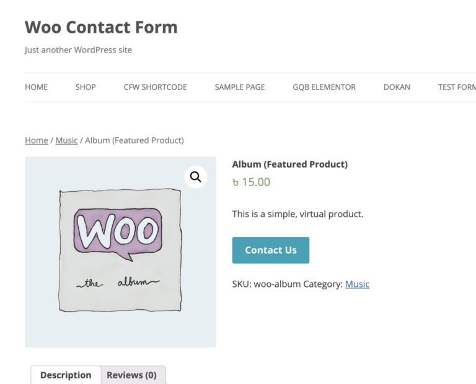Open the Woo Contact Form site title
Viewport: 476px width, 384px height.
point(101,27)
